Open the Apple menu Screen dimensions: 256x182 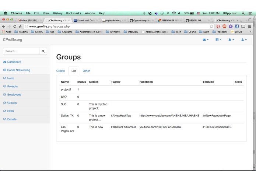tap(6, 13)
